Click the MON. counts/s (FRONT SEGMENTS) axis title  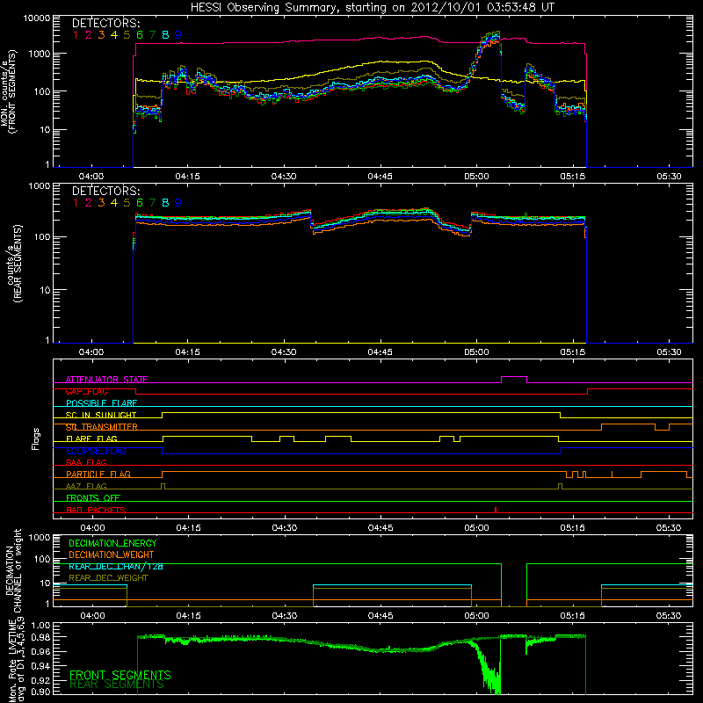click(8, 91)
